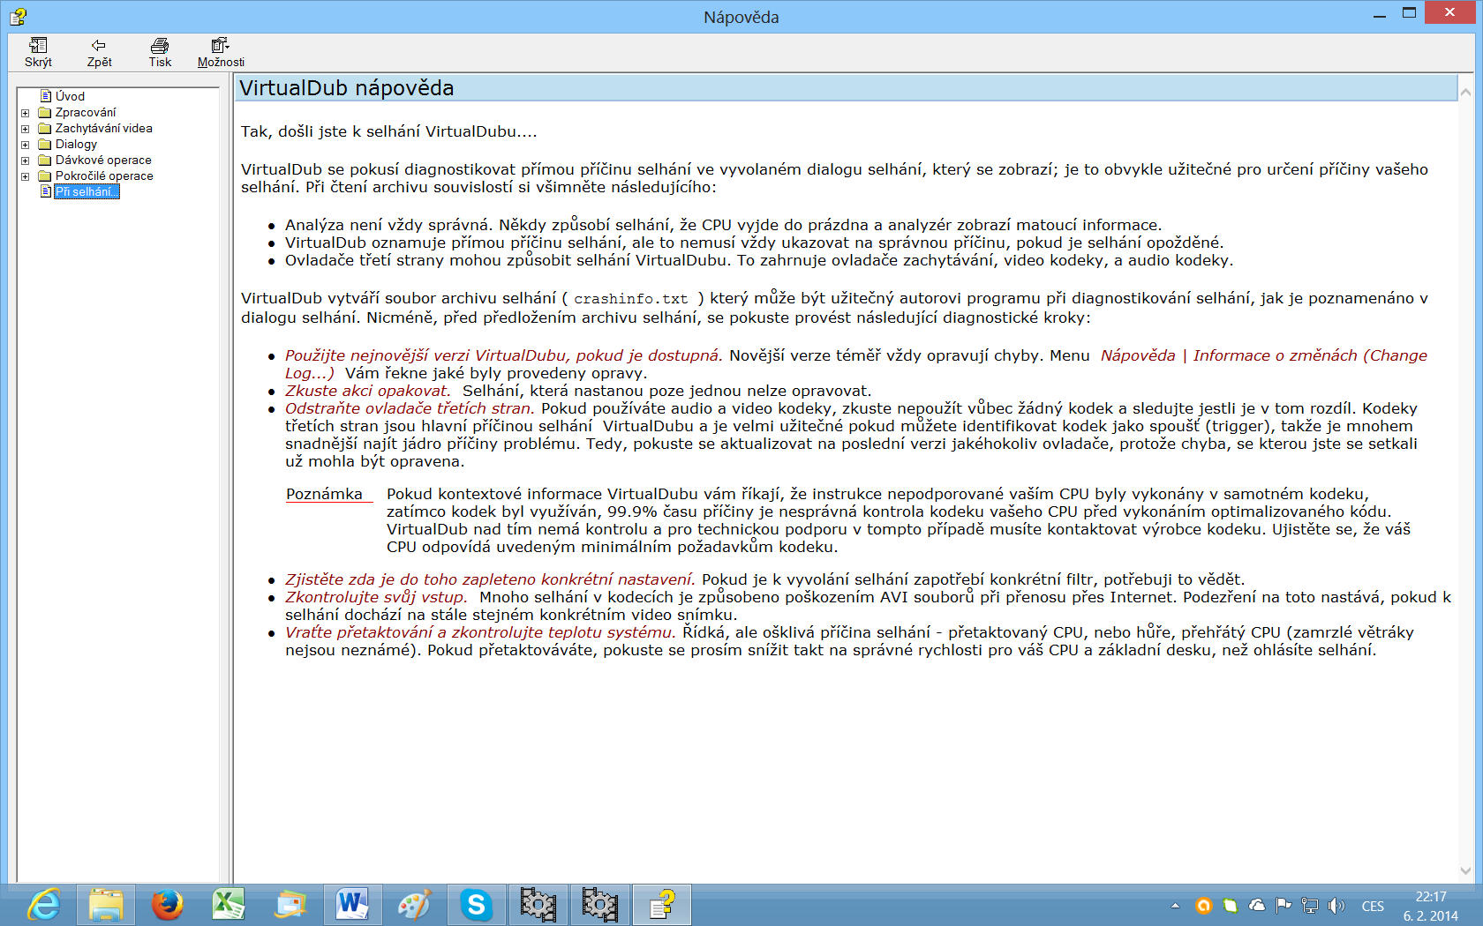
Task: Open the Dialogy folder topic
Action: (76, 144)
